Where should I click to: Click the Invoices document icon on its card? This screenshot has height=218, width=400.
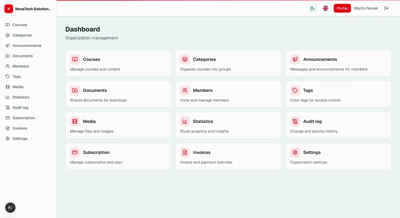tap(185, 152)
